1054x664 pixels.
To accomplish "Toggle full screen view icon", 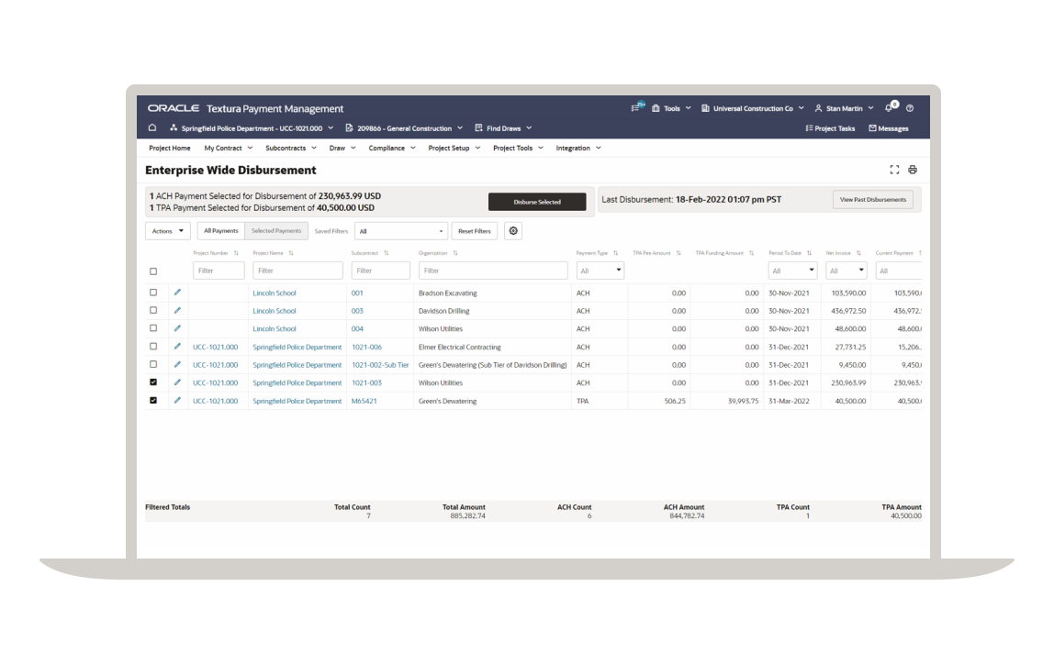I will [894, 170].
